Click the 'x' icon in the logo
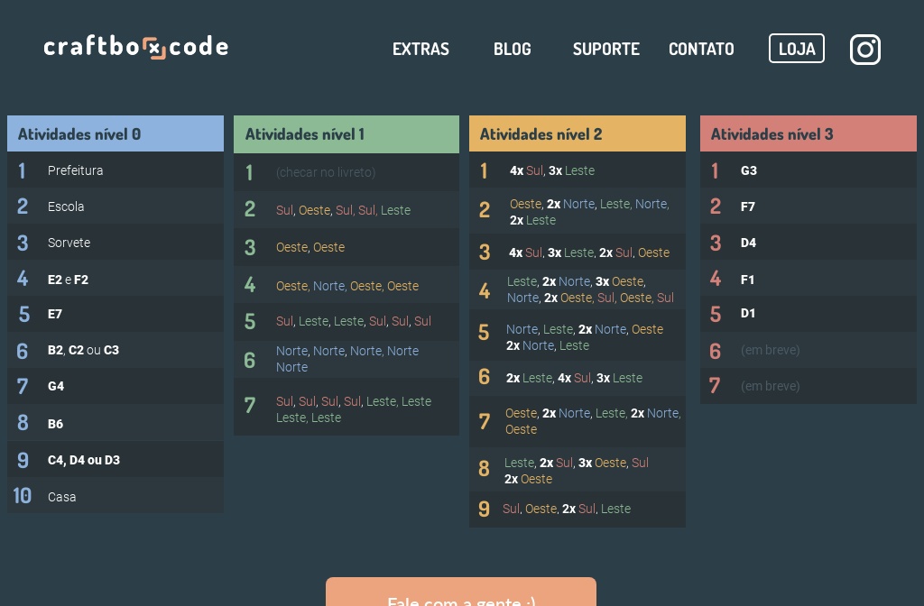This screenshot has width=924, height=606. [x=155, y=48]
